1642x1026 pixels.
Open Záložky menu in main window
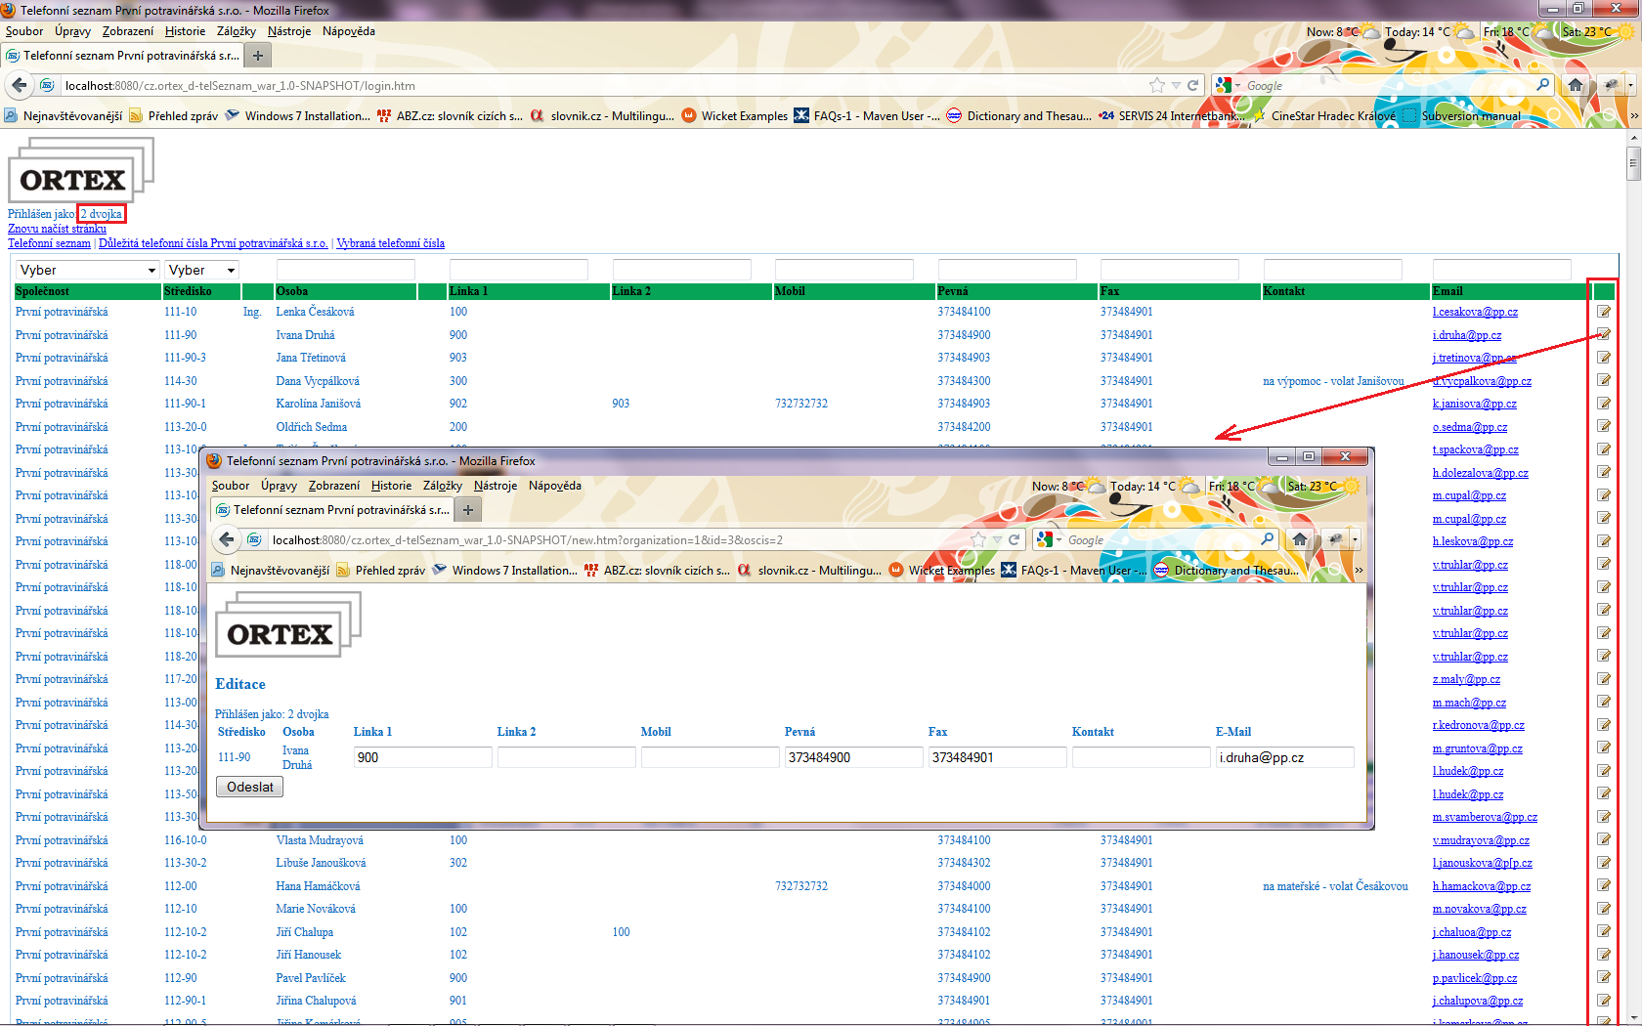click(236, 31)
